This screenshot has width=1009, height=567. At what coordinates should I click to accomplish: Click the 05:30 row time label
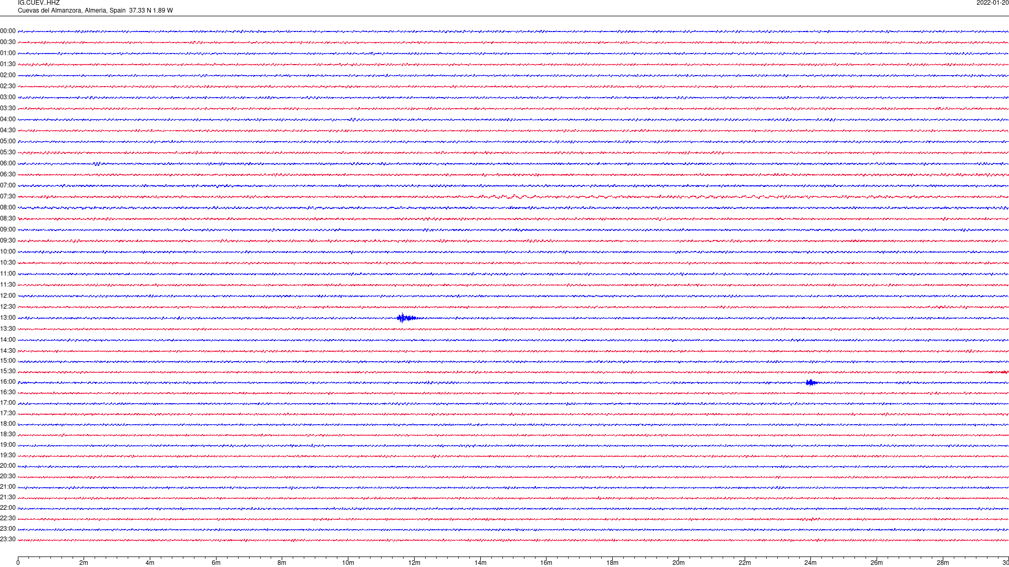[x=8, y=153]
